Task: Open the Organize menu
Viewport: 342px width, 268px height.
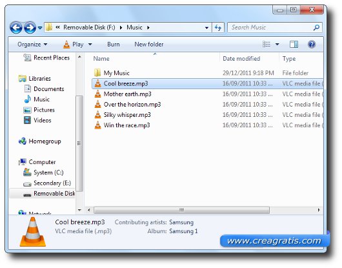Action: [32, 45]
